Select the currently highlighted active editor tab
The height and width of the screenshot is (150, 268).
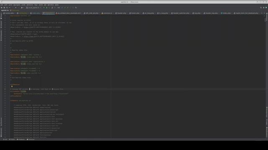coord(49,13)
